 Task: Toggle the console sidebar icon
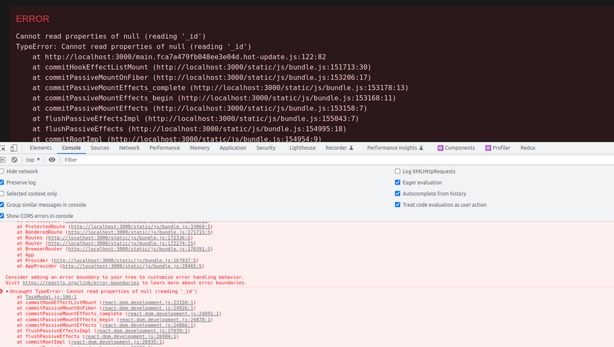click(3, 160)
